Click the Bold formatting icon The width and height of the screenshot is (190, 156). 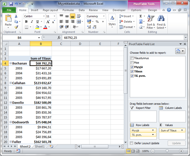coord(26,22)
